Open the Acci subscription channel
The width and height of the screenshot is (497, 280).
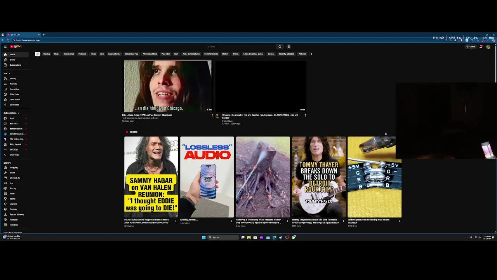pos(16,118)
